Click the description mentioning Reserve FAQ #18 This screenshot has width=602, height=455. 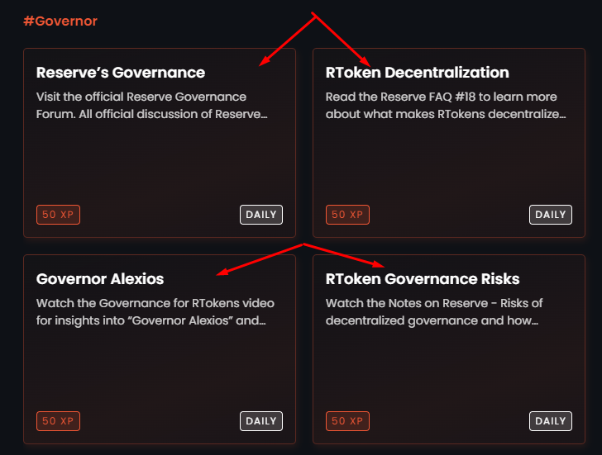446,106
